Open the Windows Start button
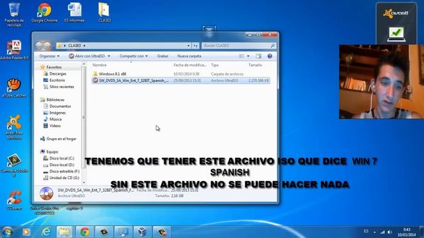This screenshot has height=238, width=424. point(7,232)
